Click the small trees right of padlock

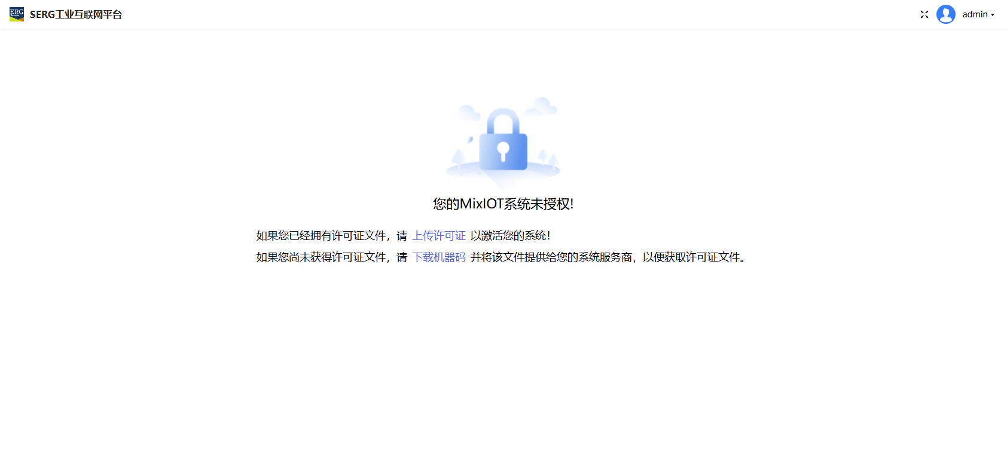point(548,158)
